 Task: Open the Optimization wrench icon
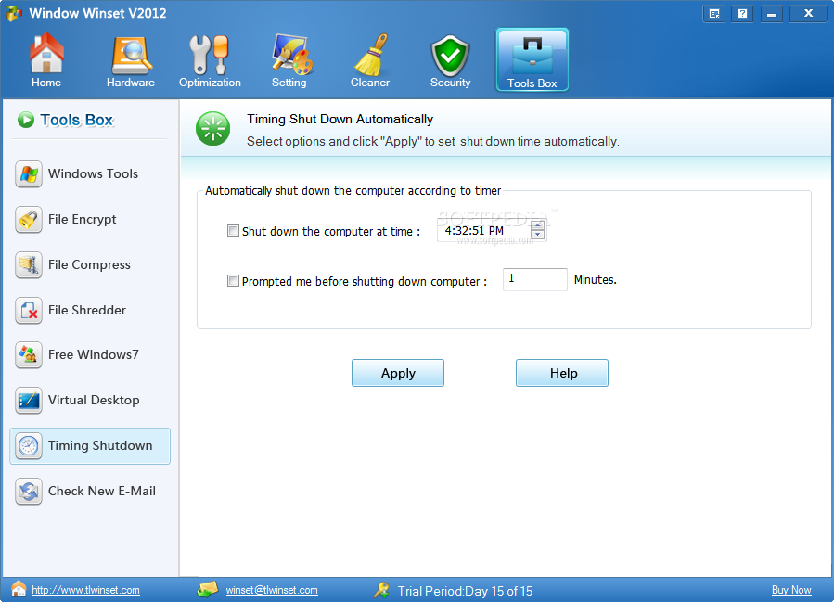click(x=209, y=54)
